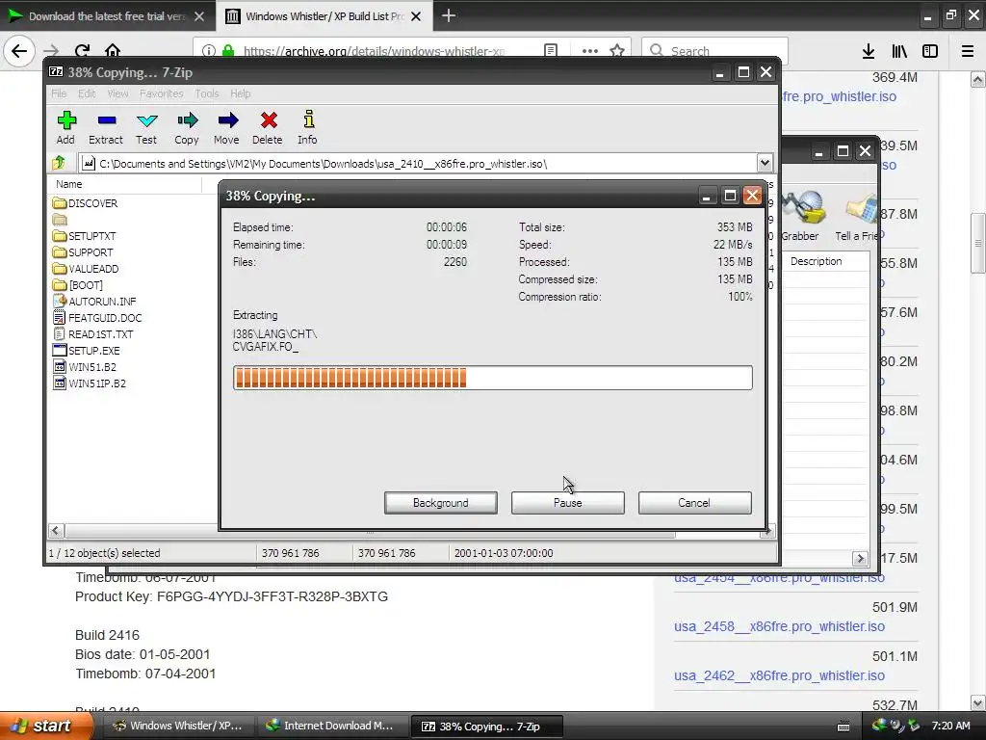This screenshot has width=986, height=740.
Task: Open the browser library icon
Action: 899,51
